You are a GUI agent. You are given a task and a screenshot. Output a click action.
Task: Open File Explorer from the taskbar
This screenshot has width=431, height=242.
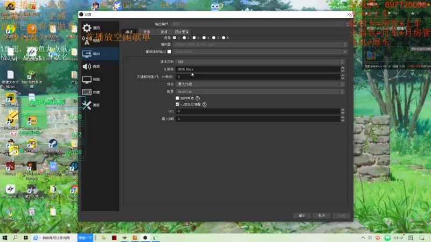103,238
